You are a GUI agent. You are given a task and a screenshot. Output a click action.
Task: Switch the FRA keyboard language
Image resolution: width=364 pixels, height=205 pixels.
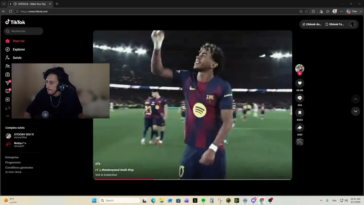tap(334, 200)
